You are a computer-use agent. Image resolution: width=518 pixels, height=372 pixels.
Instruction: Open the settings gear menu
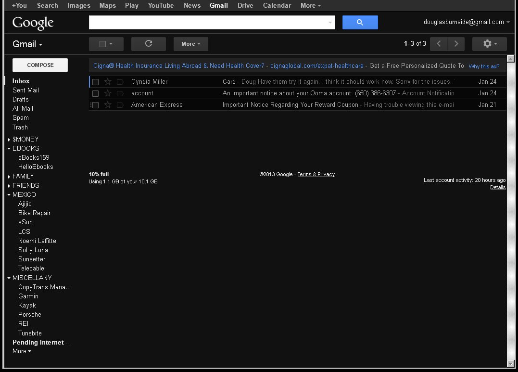(489, 44)
